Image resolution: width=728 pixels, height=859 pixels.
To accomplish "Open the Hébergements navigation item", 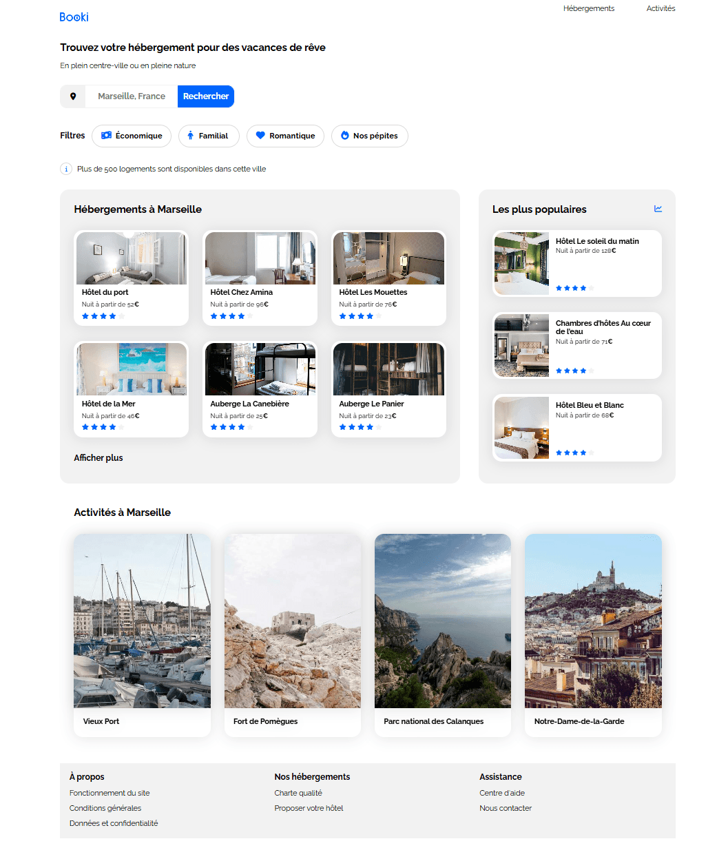I will click(x=588, y=8).
